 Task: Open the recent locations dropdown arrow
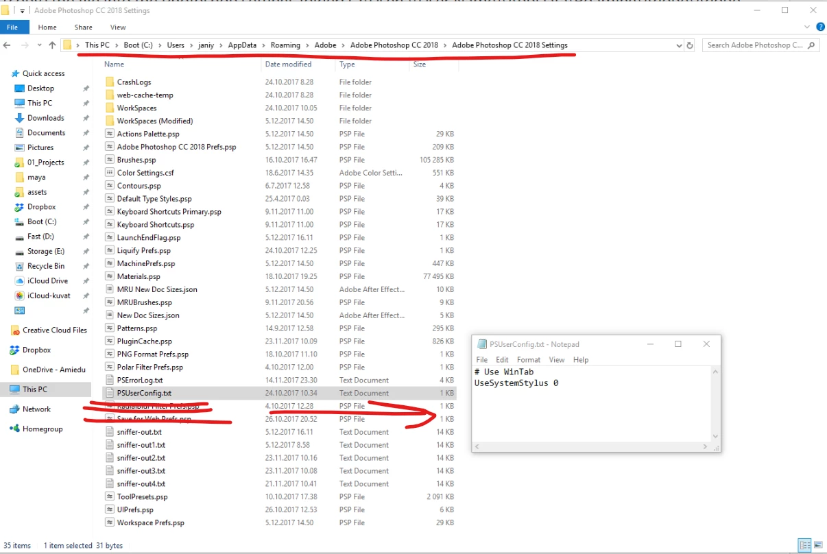click(40, 45)
